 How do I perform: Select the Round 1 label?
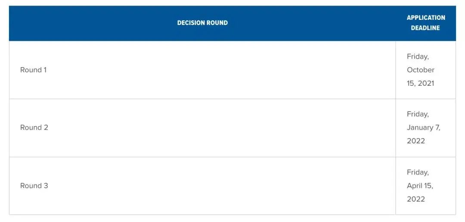click(33, 70)
